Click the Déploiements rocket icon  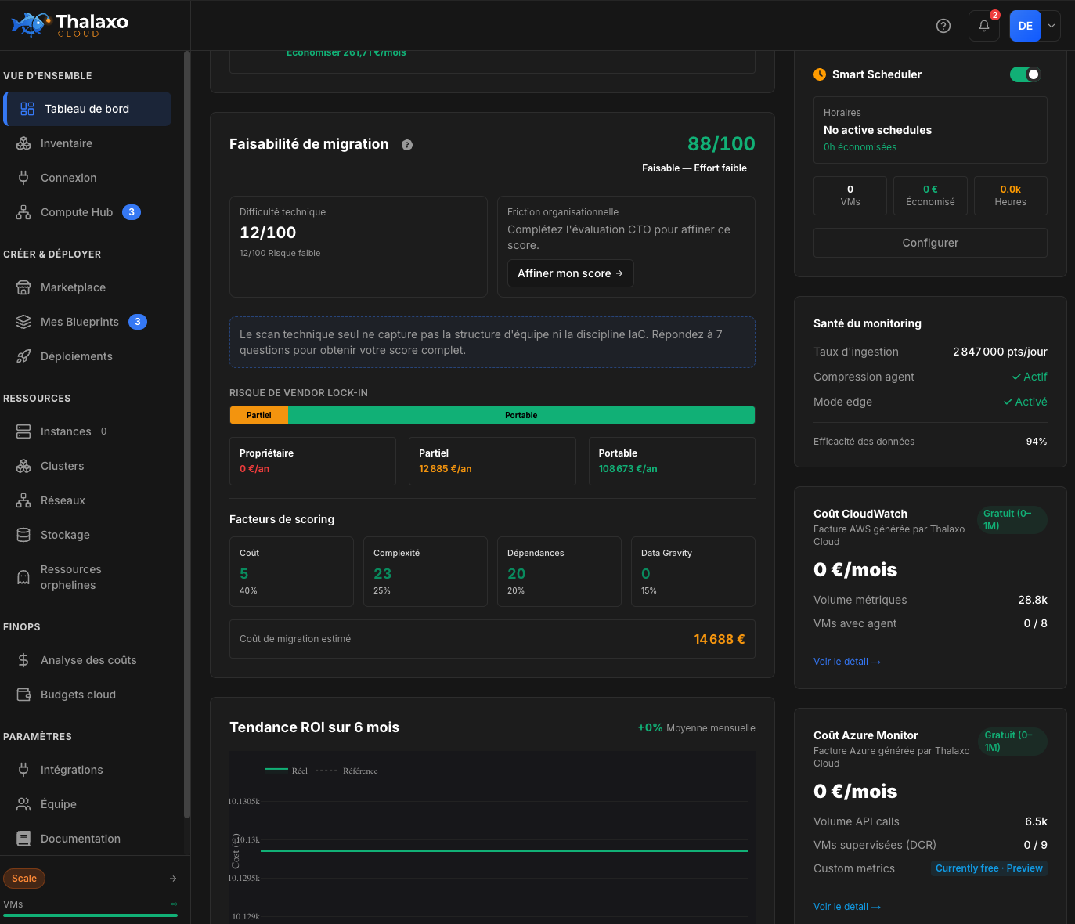tap(23, 356)
